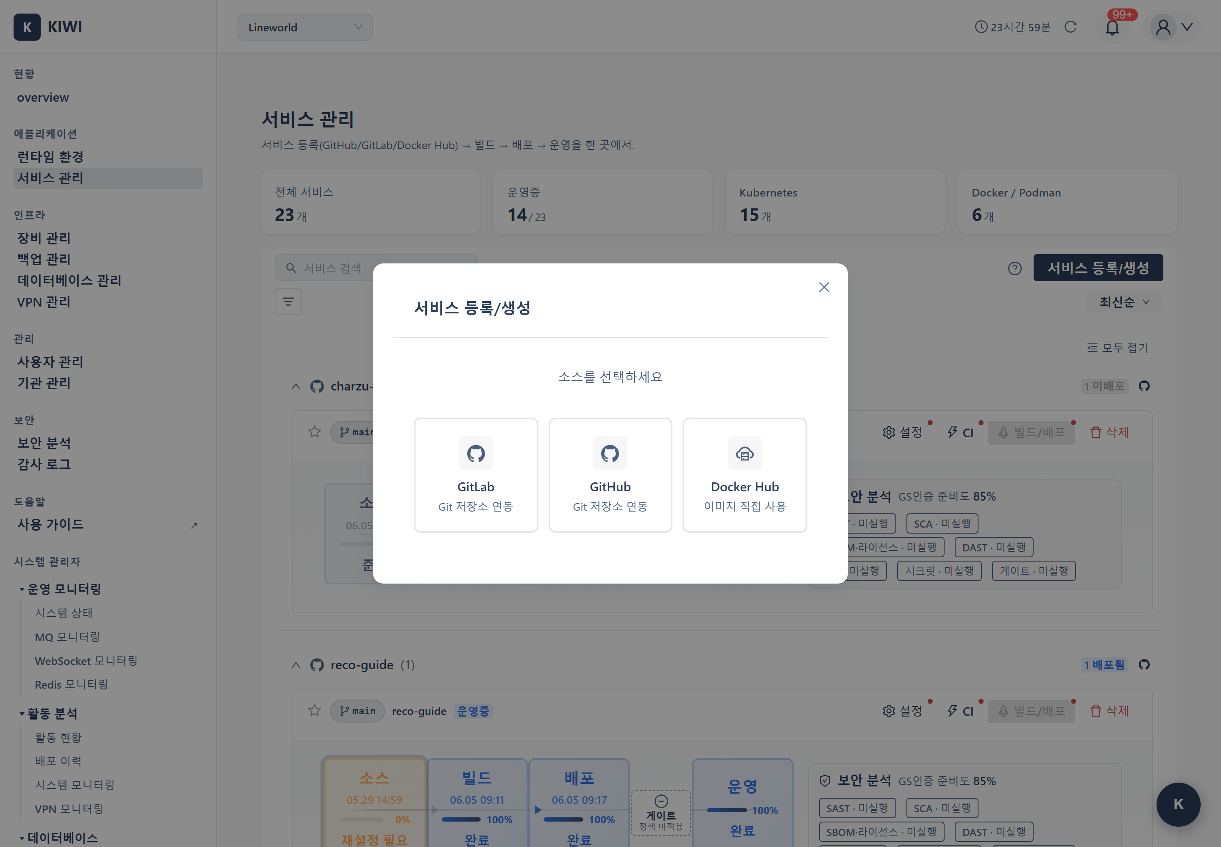
Task: Open 사용 가이드 external link
Action: pyautogui.click(x=108, y=524)
